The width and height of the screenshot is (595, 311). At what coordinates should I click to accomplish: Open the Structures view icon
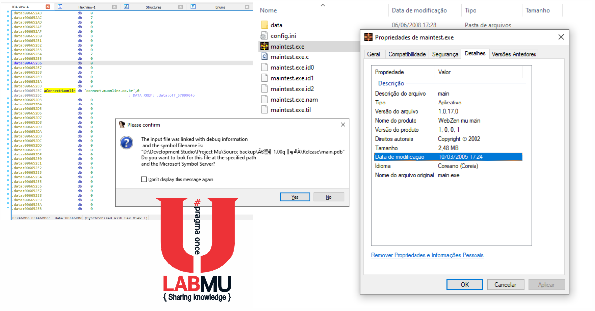pos(126,6)
